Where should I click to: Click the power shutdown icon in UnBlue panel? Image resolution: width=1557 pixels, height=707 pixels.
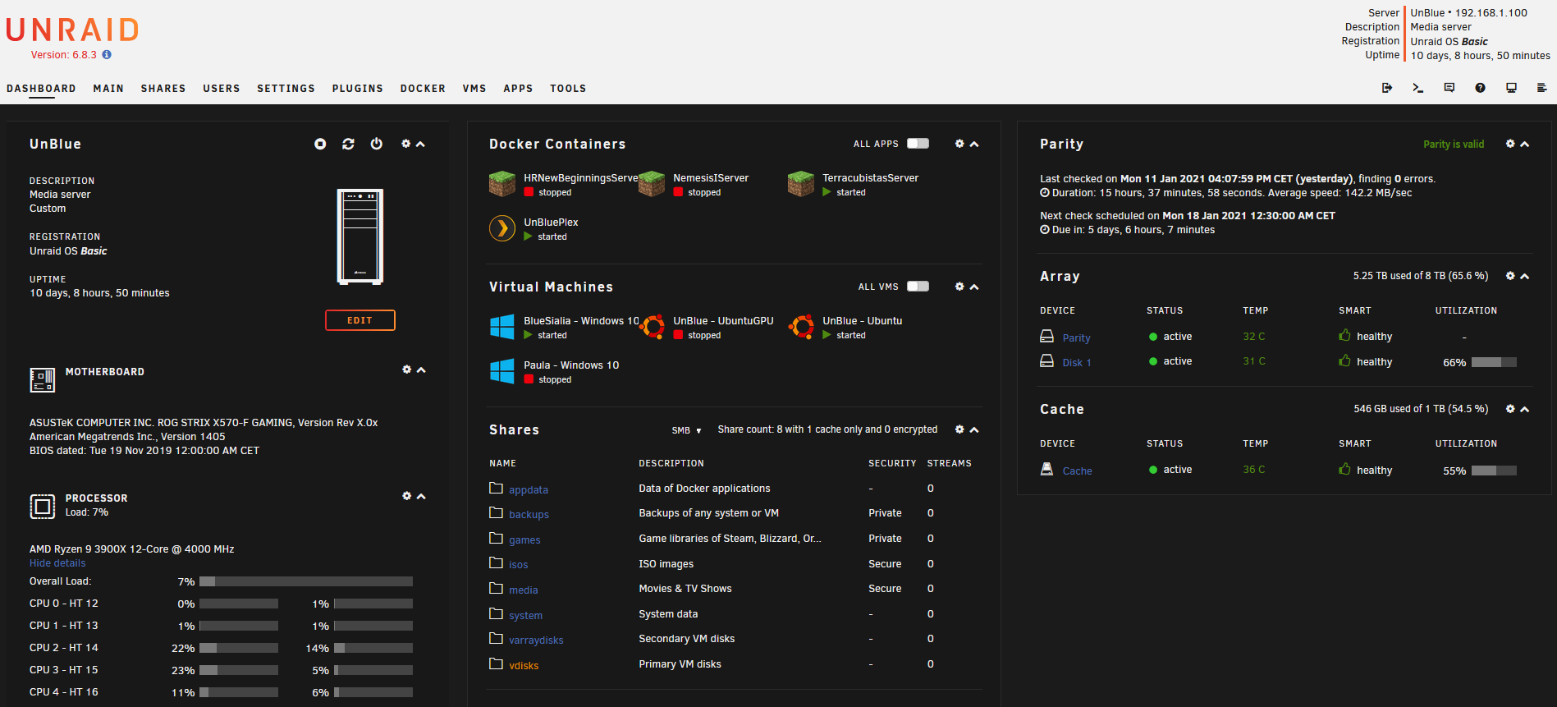click(x=376, y=144)
